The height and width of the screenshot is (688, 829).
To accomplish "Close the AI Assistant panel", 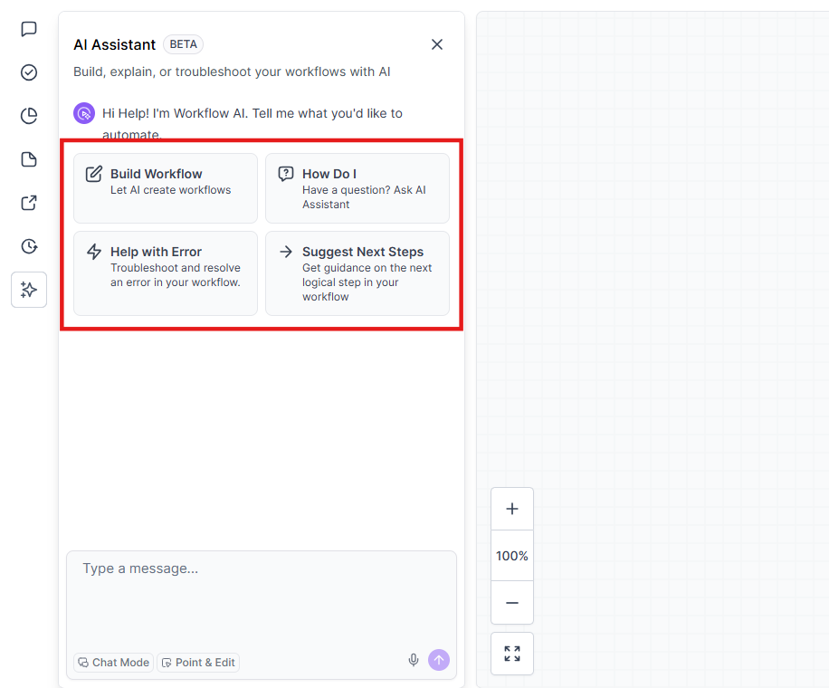I will pyautogui.click(x=437, y=44).
